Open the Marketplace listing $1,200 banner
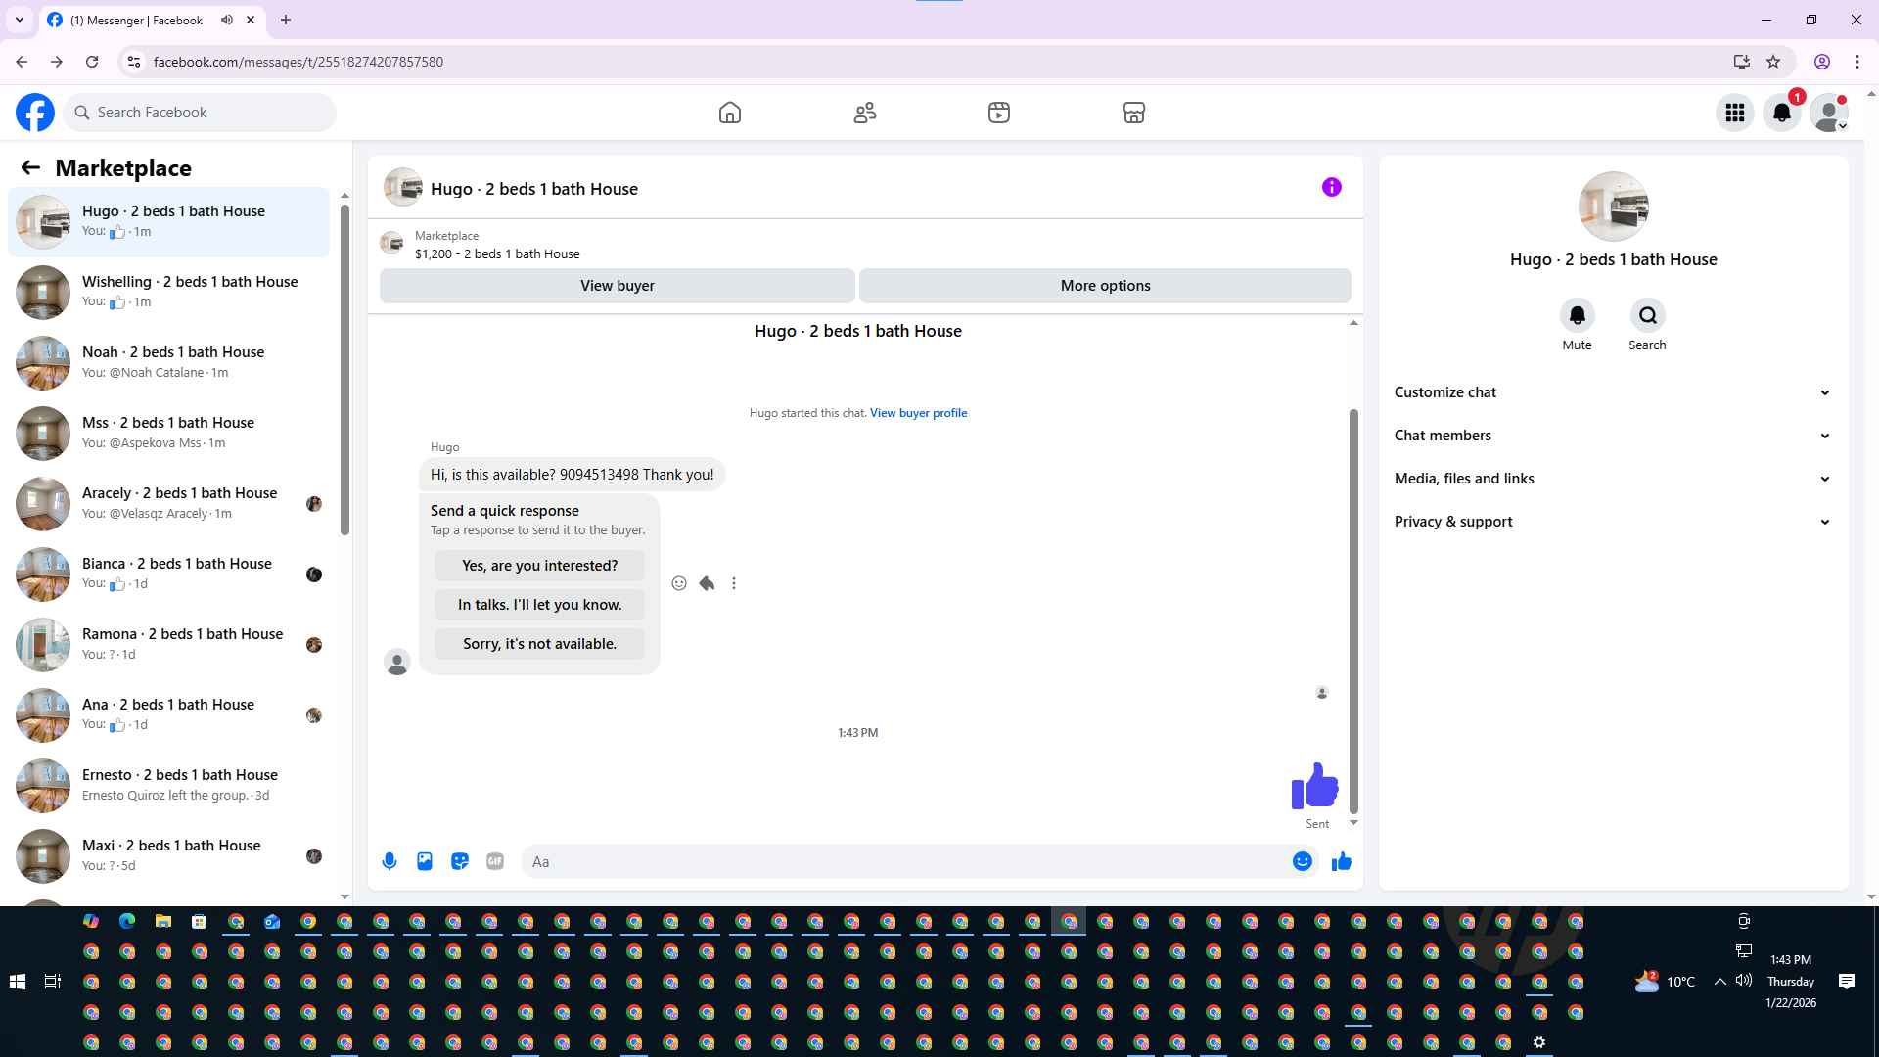Screen dimensions: 1879x1057 [x=865, y=245]
